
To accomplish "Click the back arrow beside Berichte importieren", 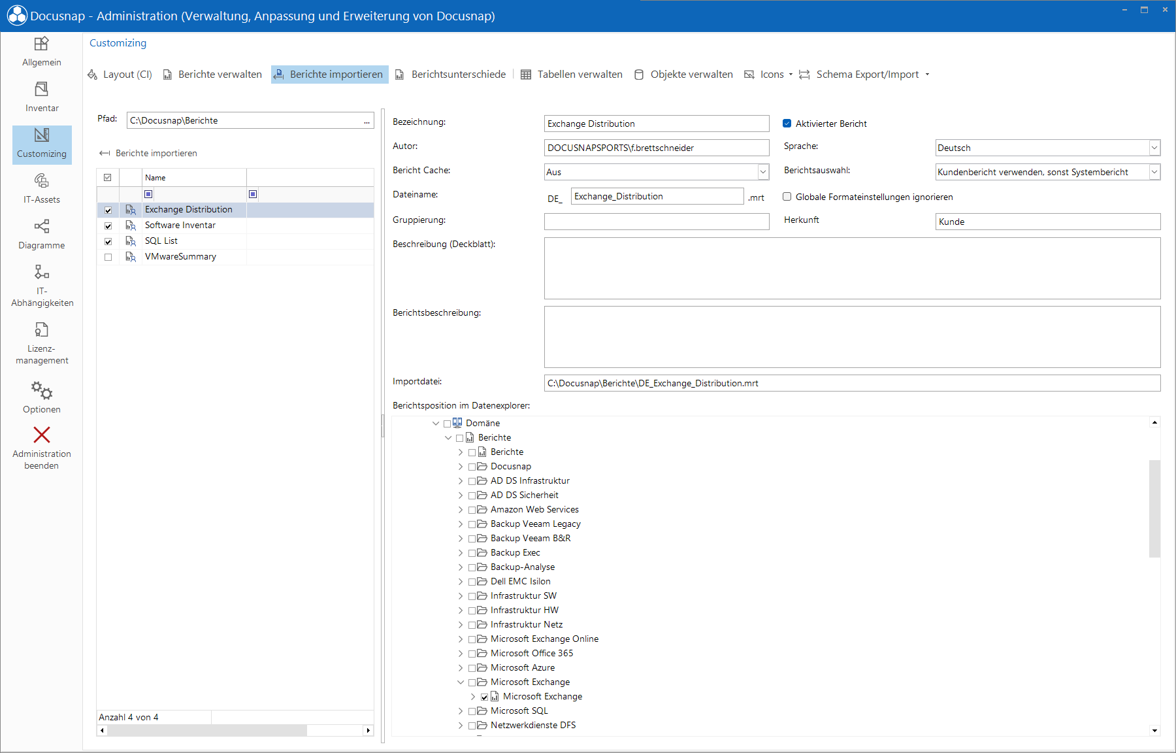I will tap(105, 153).
